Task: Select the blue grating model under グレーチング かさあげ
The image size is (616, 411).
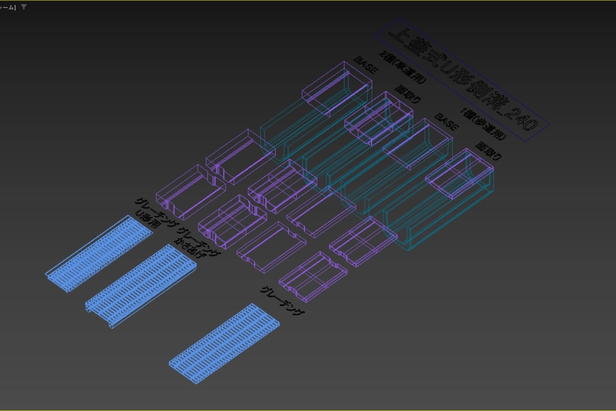Action: (x=141, y=286)
